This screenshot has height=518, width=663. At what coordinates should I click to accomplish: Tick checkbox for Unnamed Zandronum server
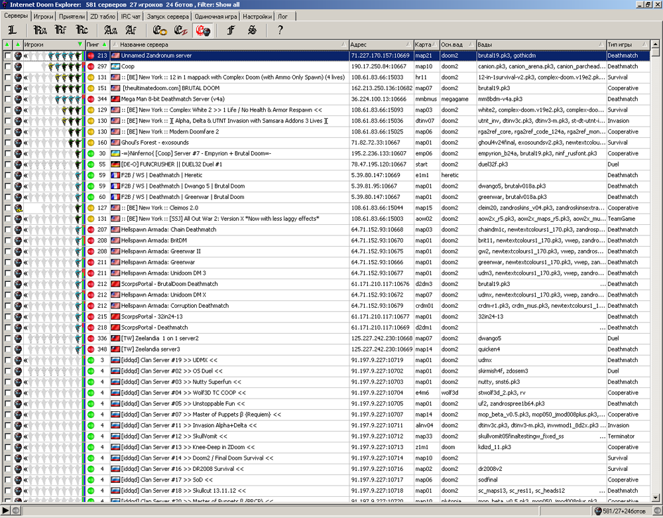(x=7, y=56)
